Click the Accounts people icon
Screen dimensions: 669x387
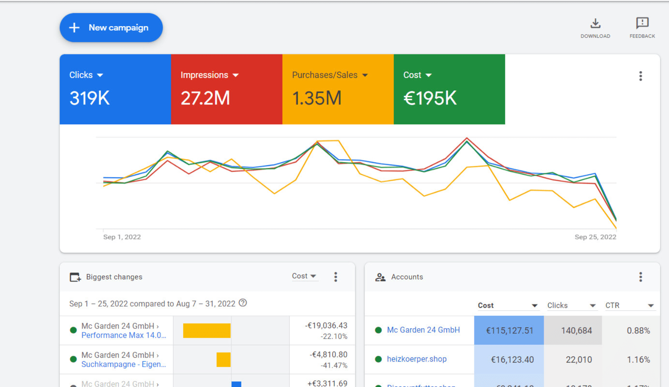380,277
